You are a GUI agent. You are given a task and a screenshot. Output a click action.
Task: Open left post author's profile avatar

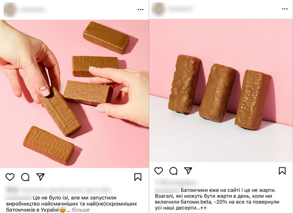(x=10, y=9)
